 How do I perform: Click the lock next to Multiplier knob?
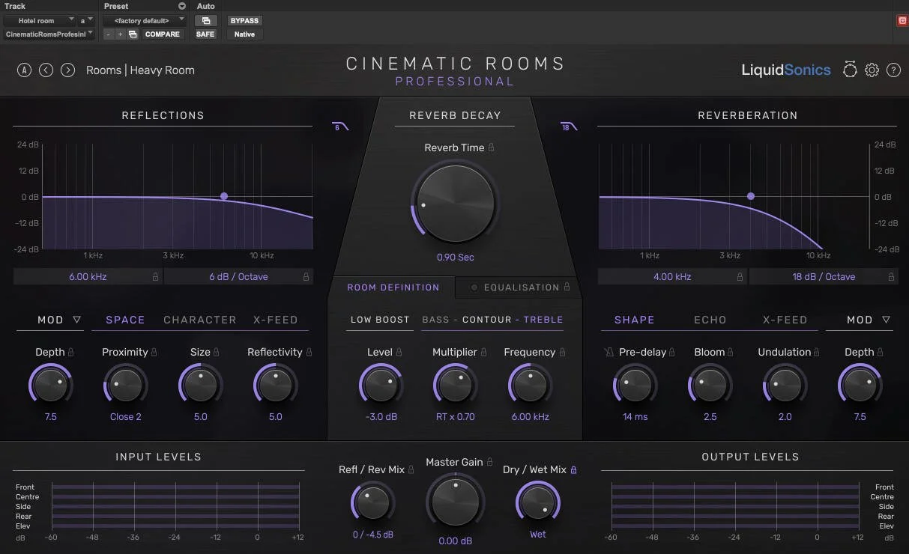[x=484, y=352]
